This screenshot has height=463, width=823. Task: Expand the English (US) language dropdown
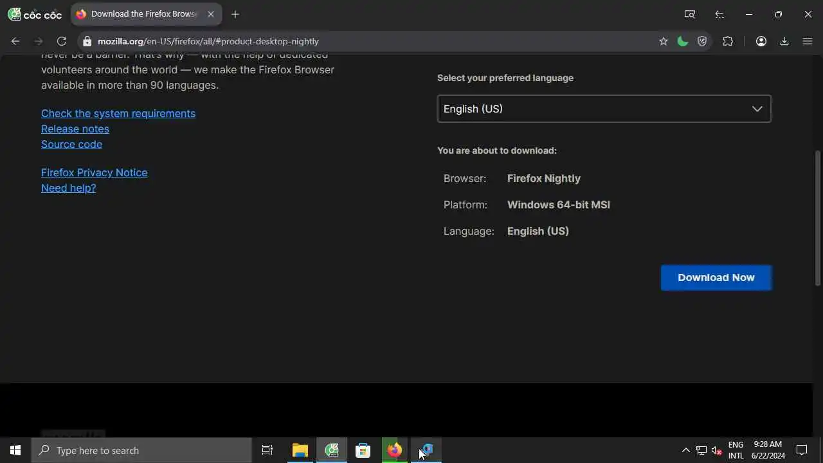click(x=604, y=109)
